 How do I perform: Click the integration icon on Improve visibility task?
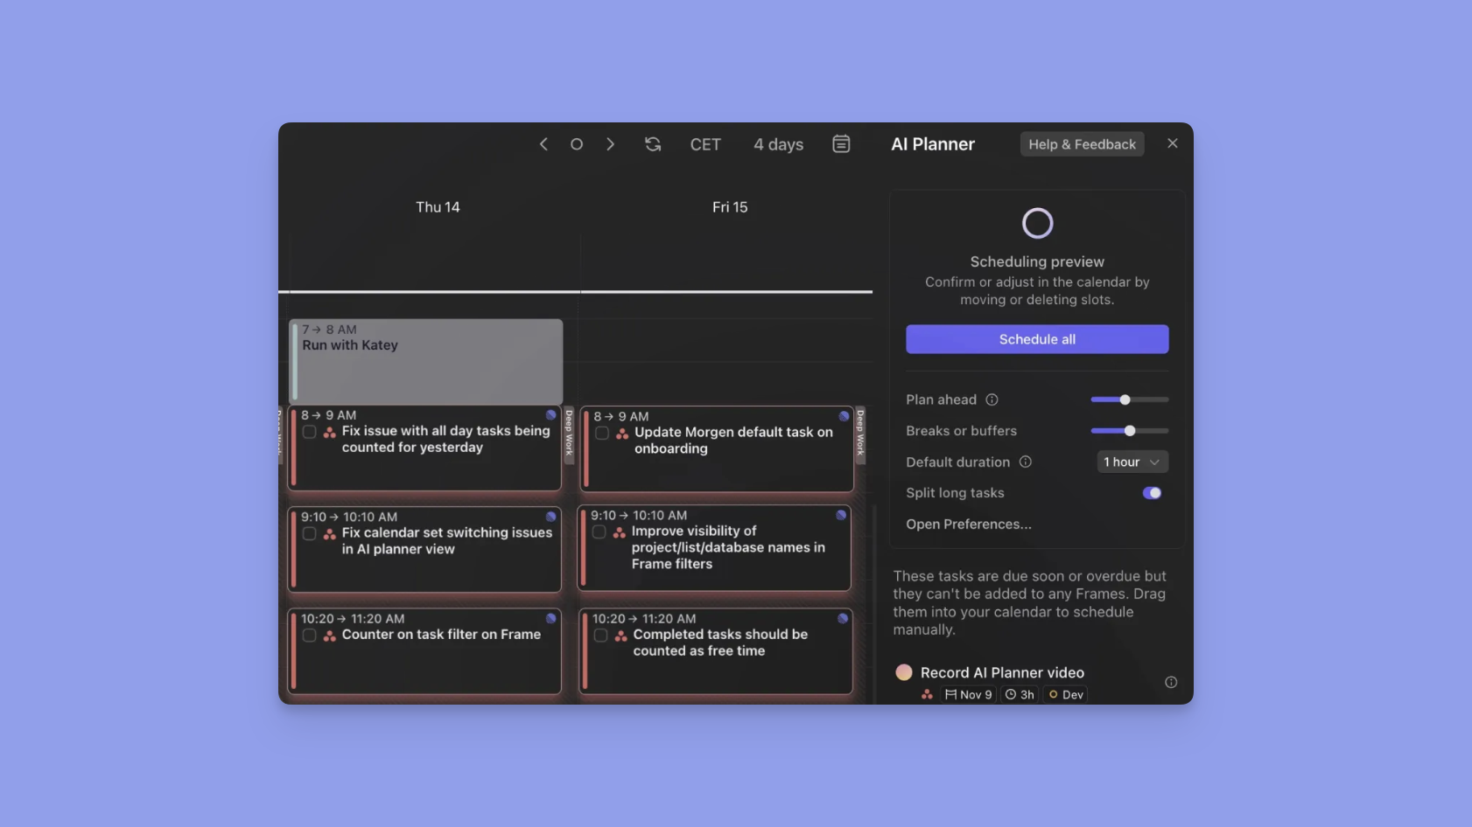pyautogui.click(x=620, y=532)
